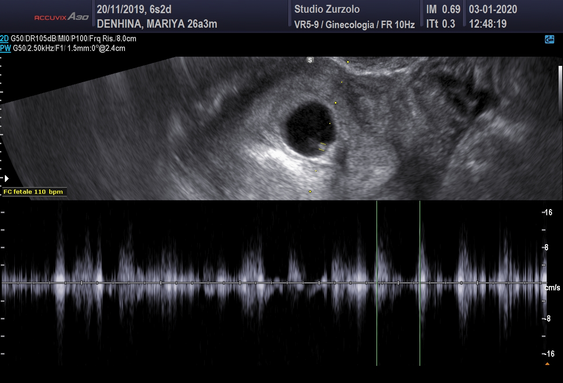Click the S probe orientation marker
The width and height of the screenshot is (563, 383).
tap(310, 60)
